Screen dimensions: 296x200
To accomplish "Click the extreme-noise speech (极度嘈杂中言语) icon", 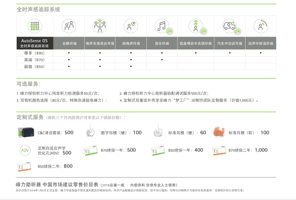I will coord(196,26).
